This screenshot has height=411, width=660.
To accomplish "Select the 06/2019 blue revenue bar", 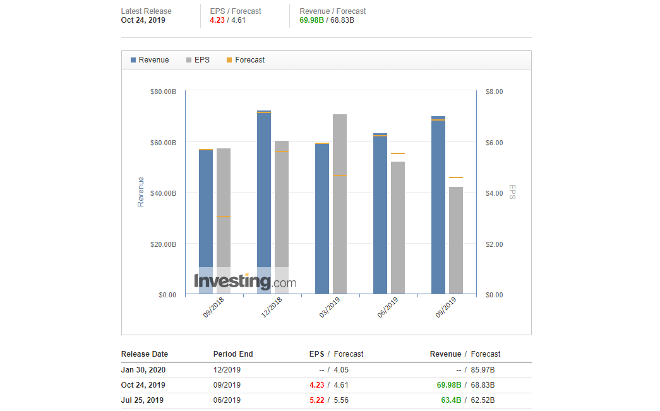I will 380,213.
